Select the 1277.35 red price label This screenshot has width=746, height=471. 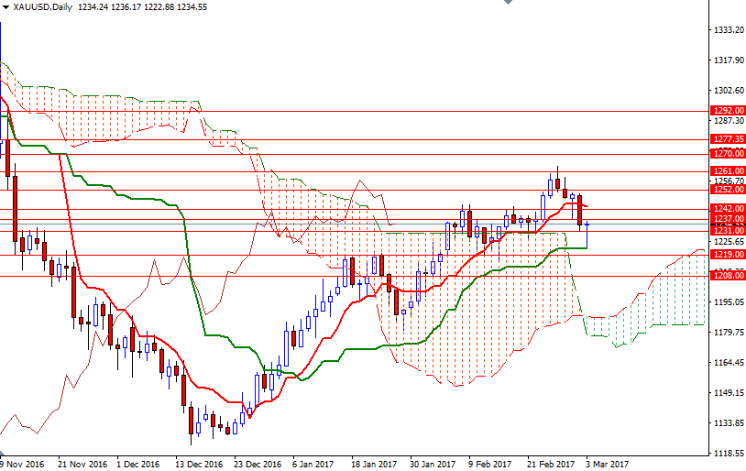point(727,140)
